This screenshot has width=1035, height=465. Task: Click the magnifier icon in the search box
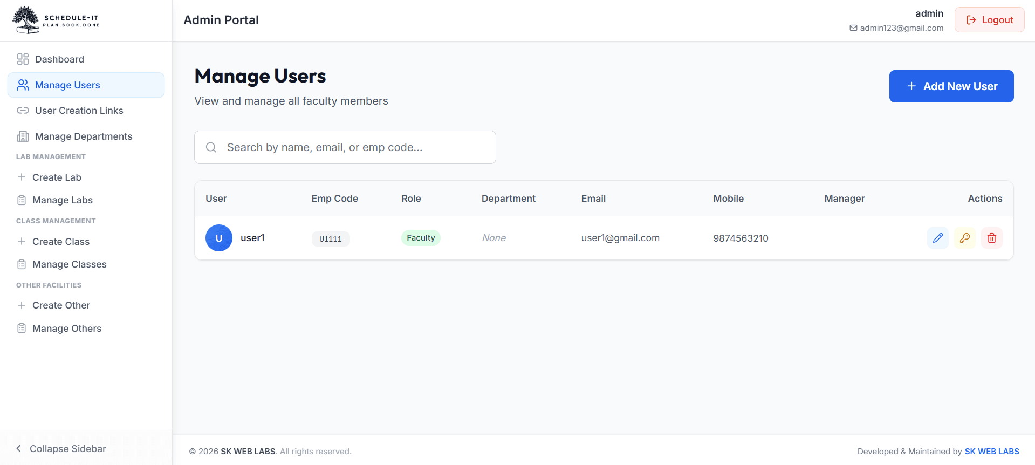tap(211, 147)
